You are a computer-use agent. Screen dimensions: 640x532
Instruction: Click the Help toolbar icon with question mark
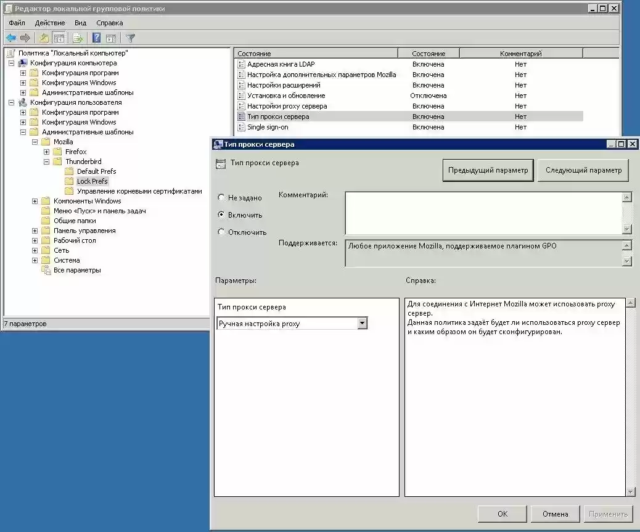(x=96, y=38)
